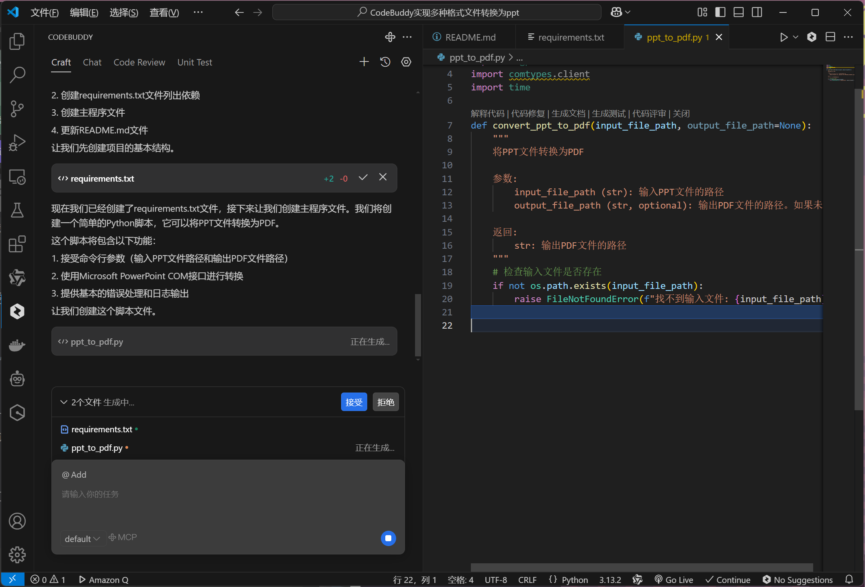The width and height of the screenshot is (865, 587).
Task: Click the CodeBuddy task input field
Action: coord(225,494)
